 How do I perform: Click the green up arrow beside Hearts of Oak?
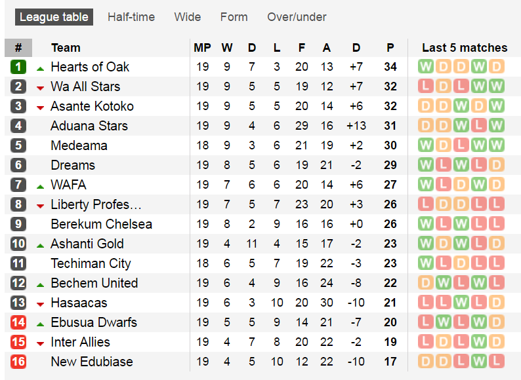(x=40, y=67)
